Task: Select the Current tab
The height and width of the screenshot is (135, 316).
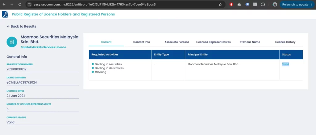Action: (106, 42)
